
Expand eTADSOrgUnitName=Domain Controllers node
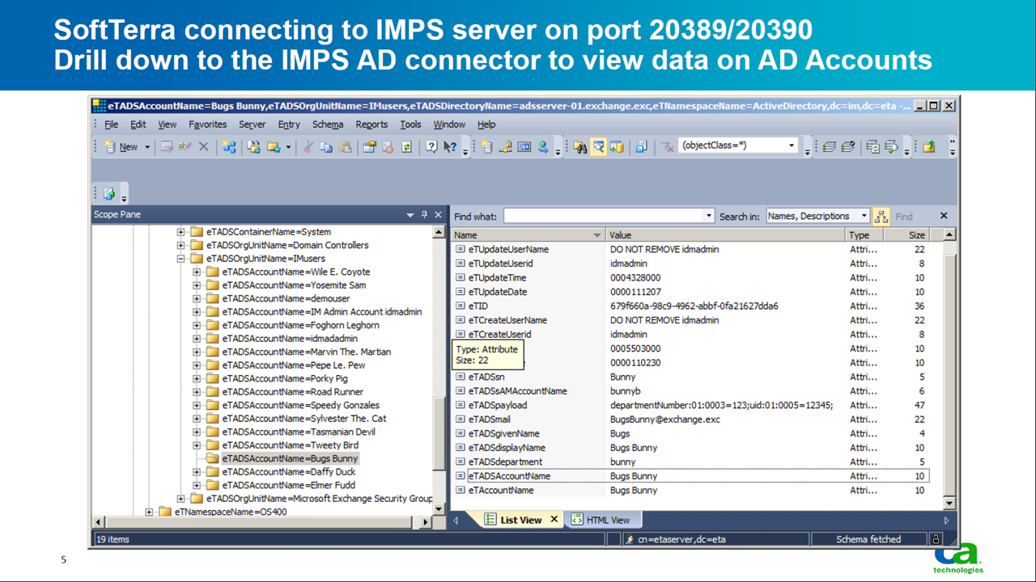point(180,245)
